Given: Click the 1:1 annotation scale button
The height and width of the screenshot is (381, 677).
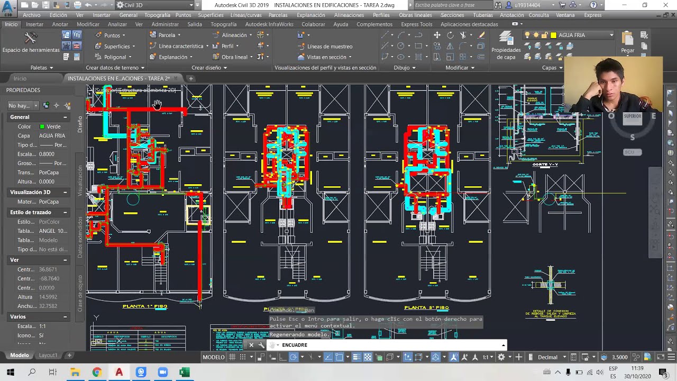Looking at the screenshot, I should click(487, 357).
